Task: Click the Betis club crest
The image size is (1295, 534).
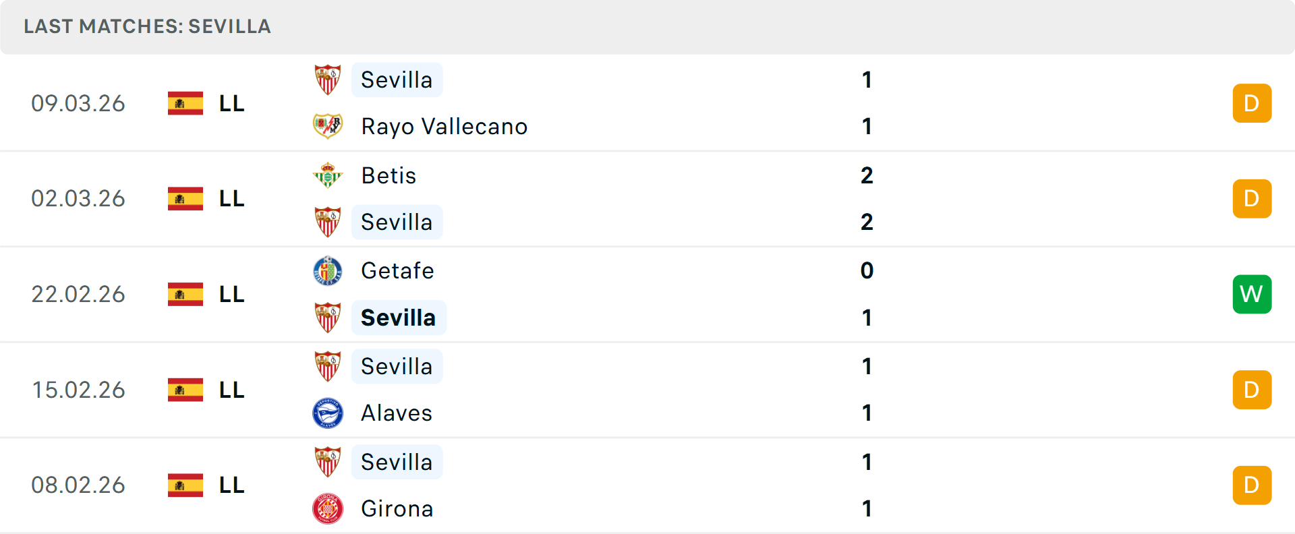Action: coord(328,175)
